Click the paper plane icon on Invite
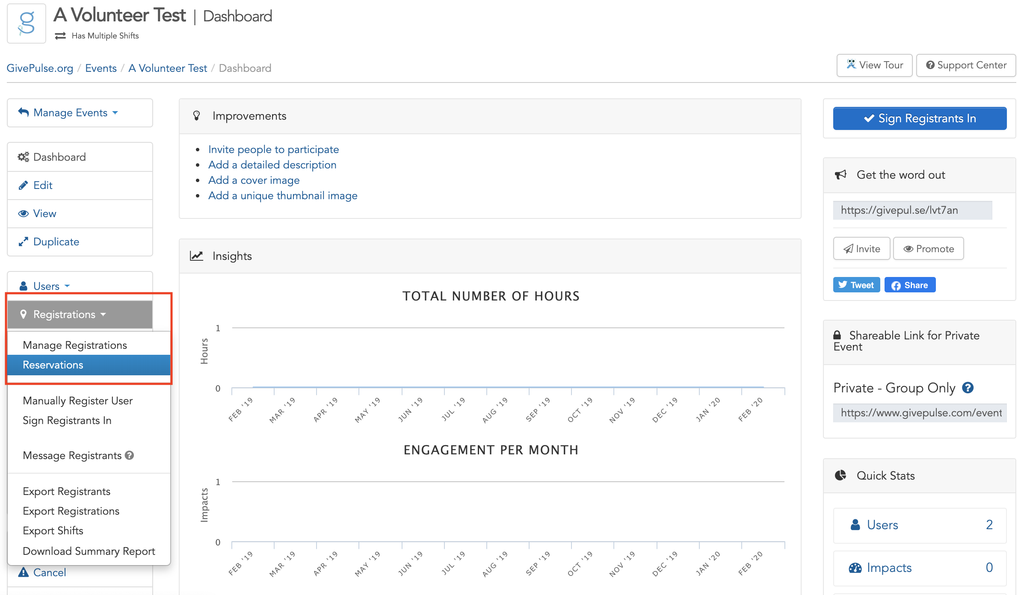 (x=848, y=249)
